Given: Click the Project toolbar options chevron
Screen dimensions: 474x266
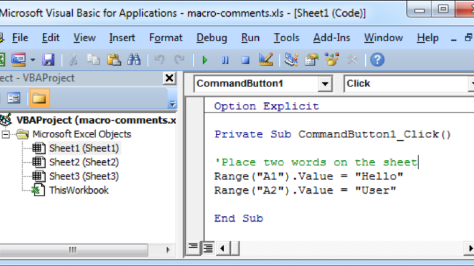Looking at the screenshot, I should pos(172,104).
